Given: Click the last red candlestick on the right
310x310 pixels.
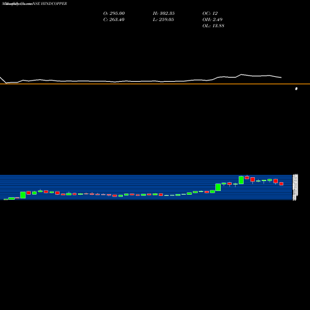Looking at the screenshot, I should (x=281, y=184).
